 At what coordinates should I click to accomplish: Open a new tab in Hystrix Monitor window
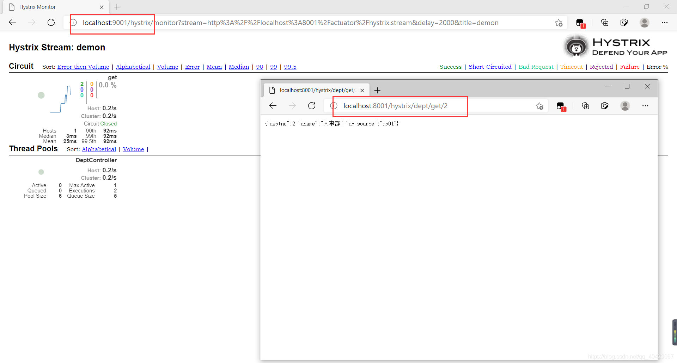tap(117, 7)
